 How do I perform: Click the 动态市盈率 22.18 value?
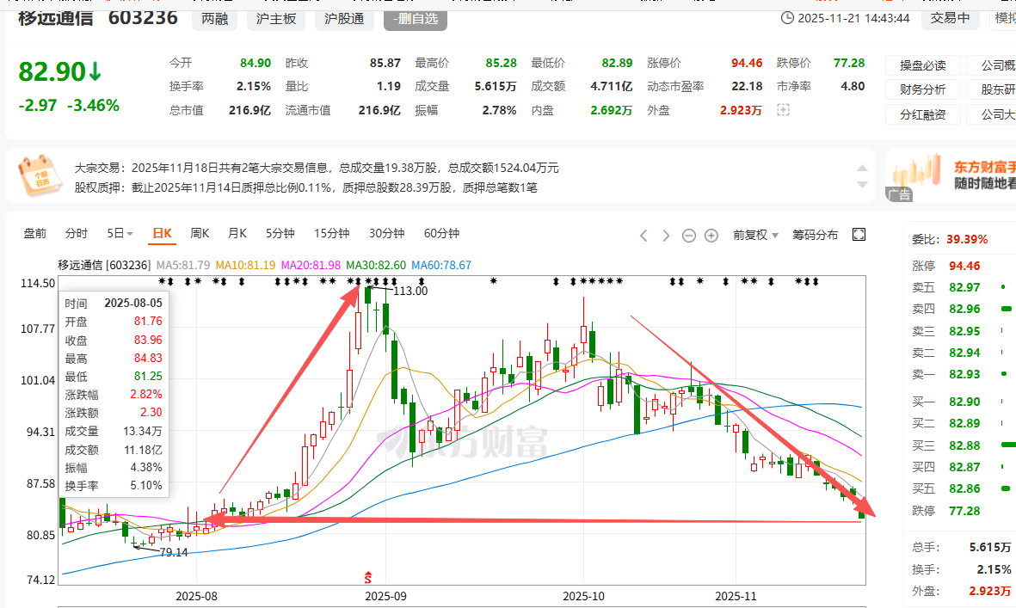click(747, 86)
